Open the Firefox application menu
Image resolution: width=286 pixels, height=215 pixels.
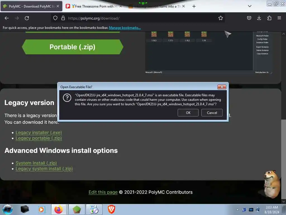(x=279, y=18)
